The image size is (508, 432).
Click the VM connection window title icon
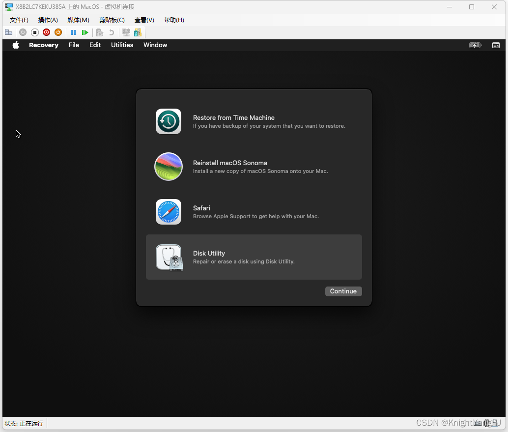(9, 7)
